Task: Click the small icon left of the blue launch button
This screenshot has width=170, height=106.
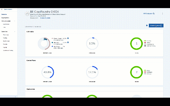Action: pyautogui.click(x=147, y=26)
